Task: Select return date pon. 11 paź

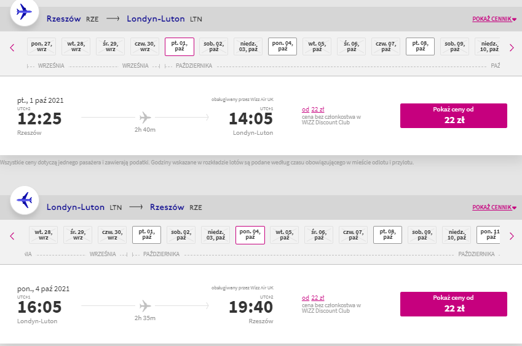Action: [488, 235]
